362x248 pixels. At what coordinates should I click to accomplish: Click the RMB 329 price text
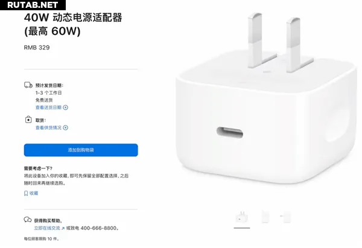[37, 48]
